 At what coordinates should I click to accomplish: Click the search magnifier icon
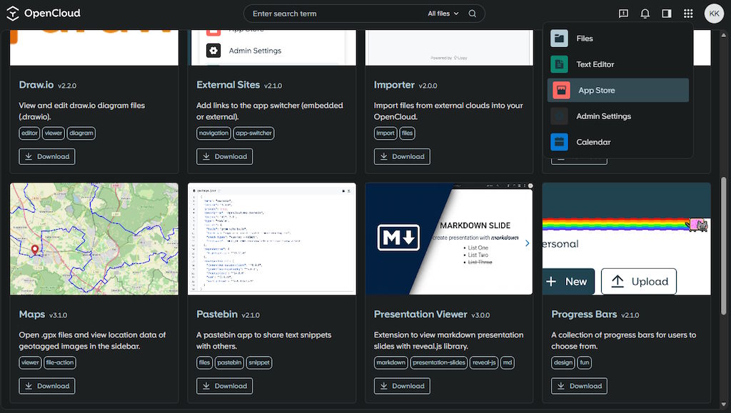[473, 14]
